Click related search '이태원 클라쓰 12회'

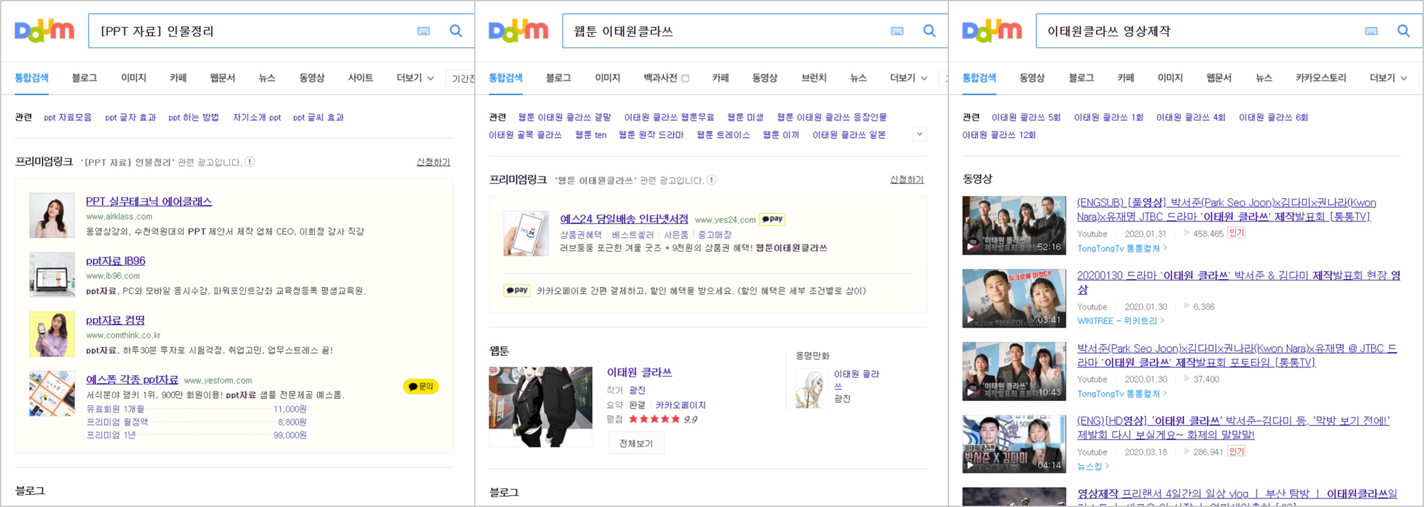pos(998,135)
